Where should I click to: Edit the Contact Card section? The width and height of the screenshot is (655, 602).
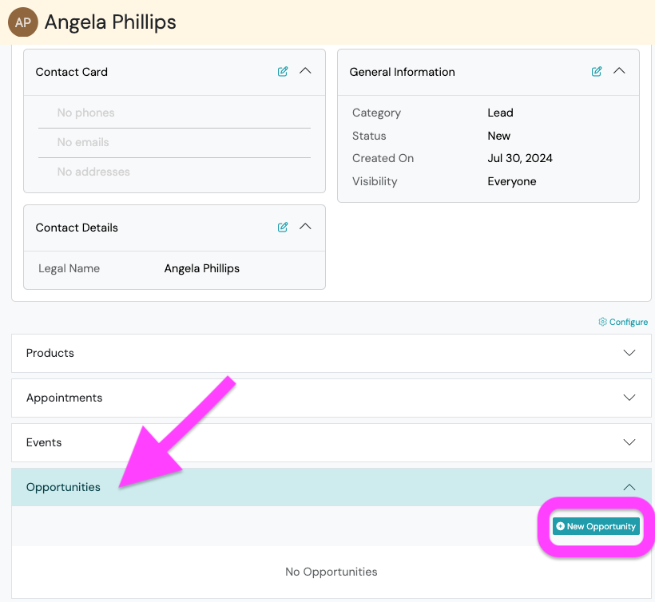click(x=283, y=71)
